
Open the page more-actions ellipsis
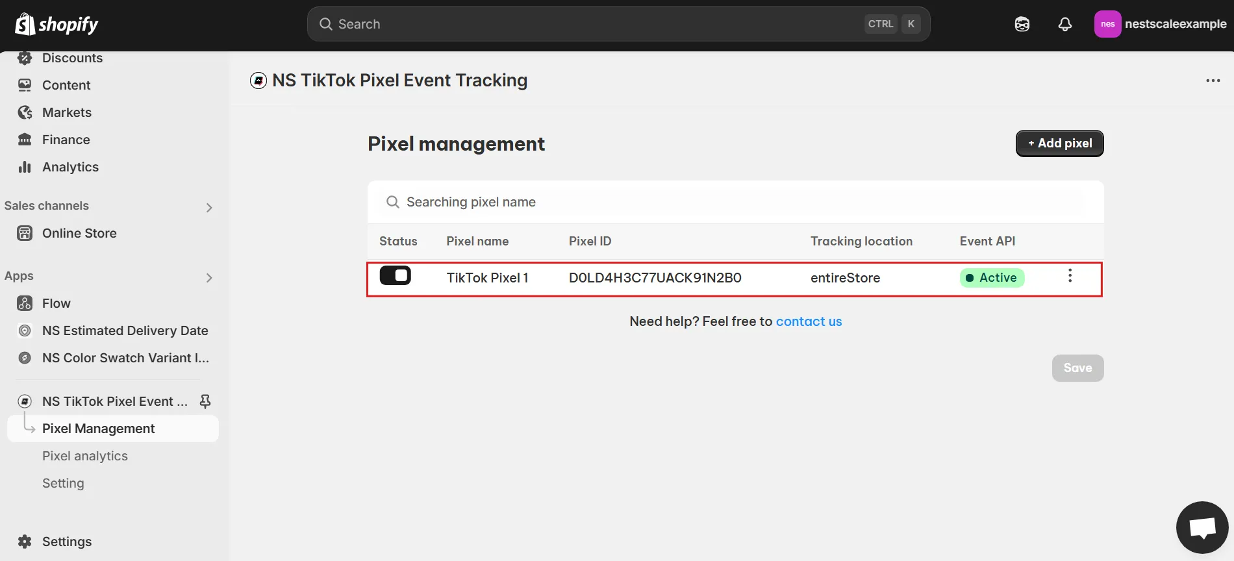pyautogui.click(x=1213, y=81)
